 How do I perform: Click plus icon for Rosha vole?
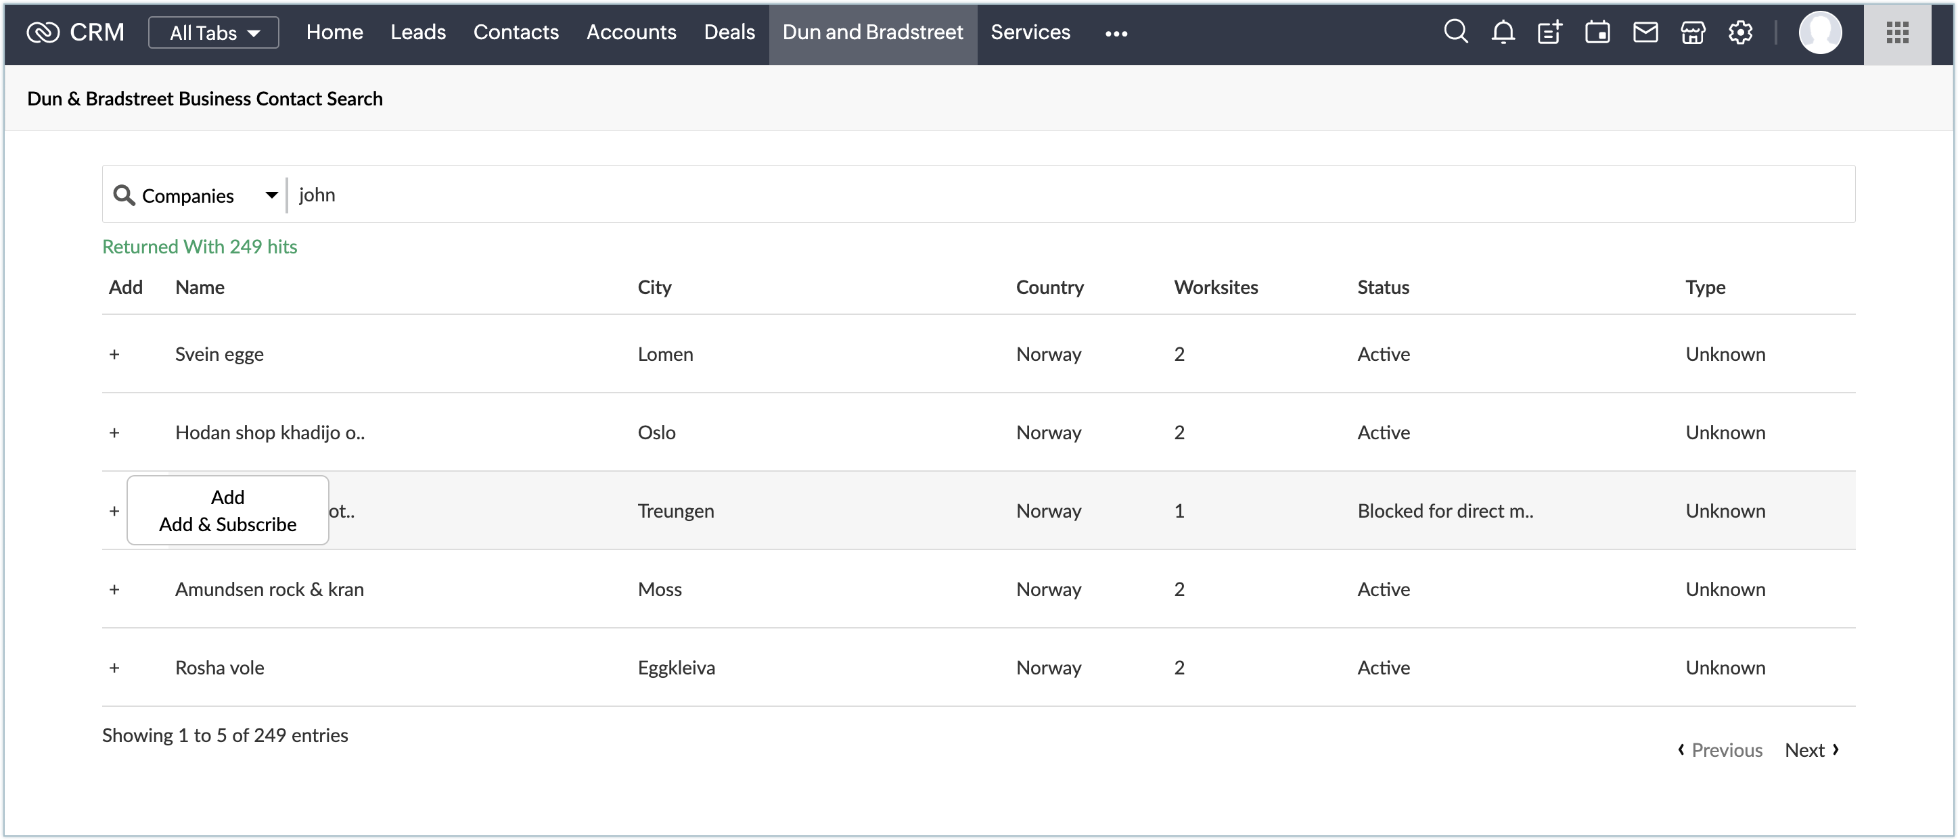tap(114, 668)
